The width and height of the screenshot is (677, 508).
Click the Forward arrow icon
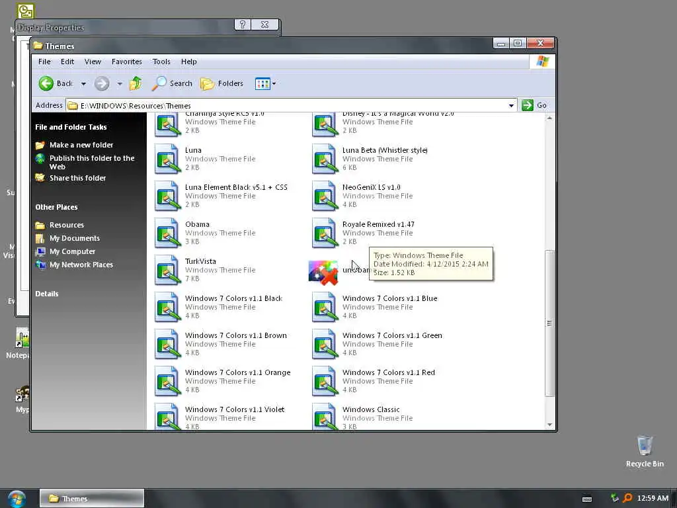[102, 83]
